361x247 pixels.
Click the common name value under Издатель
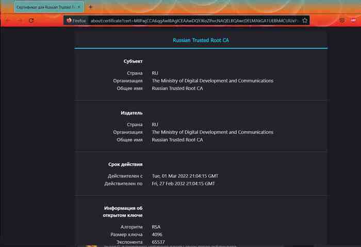(x=177, y=140)
